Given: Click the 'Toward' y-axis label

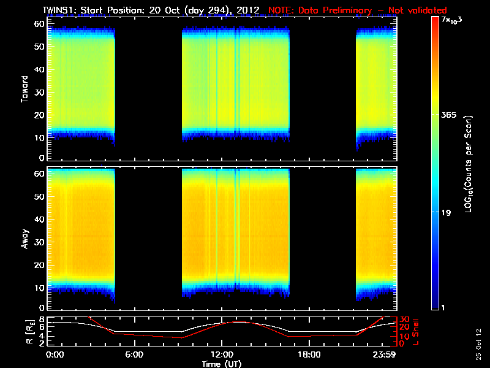Looking at the screenshot, I should point(25,89).
